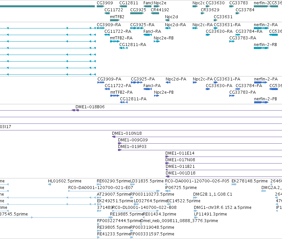This screenshot has width=282, height=239.
Task: Select the CG12811-RA transcript
Action: (x=124, y=48)
